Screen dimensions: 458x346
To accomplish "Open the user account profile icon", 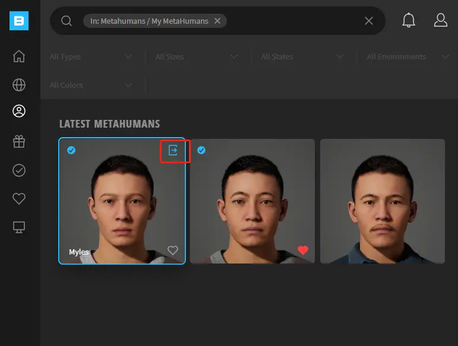I will pos(440,20).
